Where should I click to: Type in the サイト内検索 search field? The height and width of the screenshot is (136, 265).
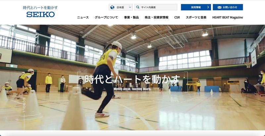[x=157, y=7]
